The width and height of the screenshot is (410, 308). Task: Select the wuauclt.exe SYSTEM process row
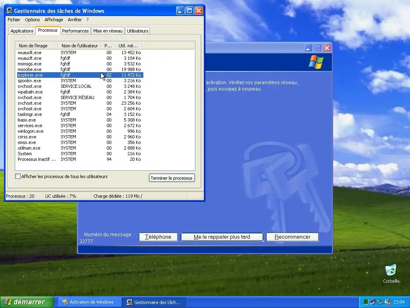tap(79, 53)
